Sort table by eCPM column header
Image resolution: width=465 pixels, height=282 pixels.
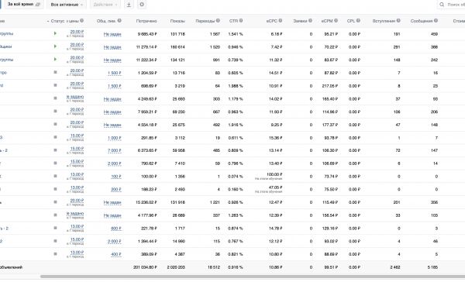[x=327, y=21]
